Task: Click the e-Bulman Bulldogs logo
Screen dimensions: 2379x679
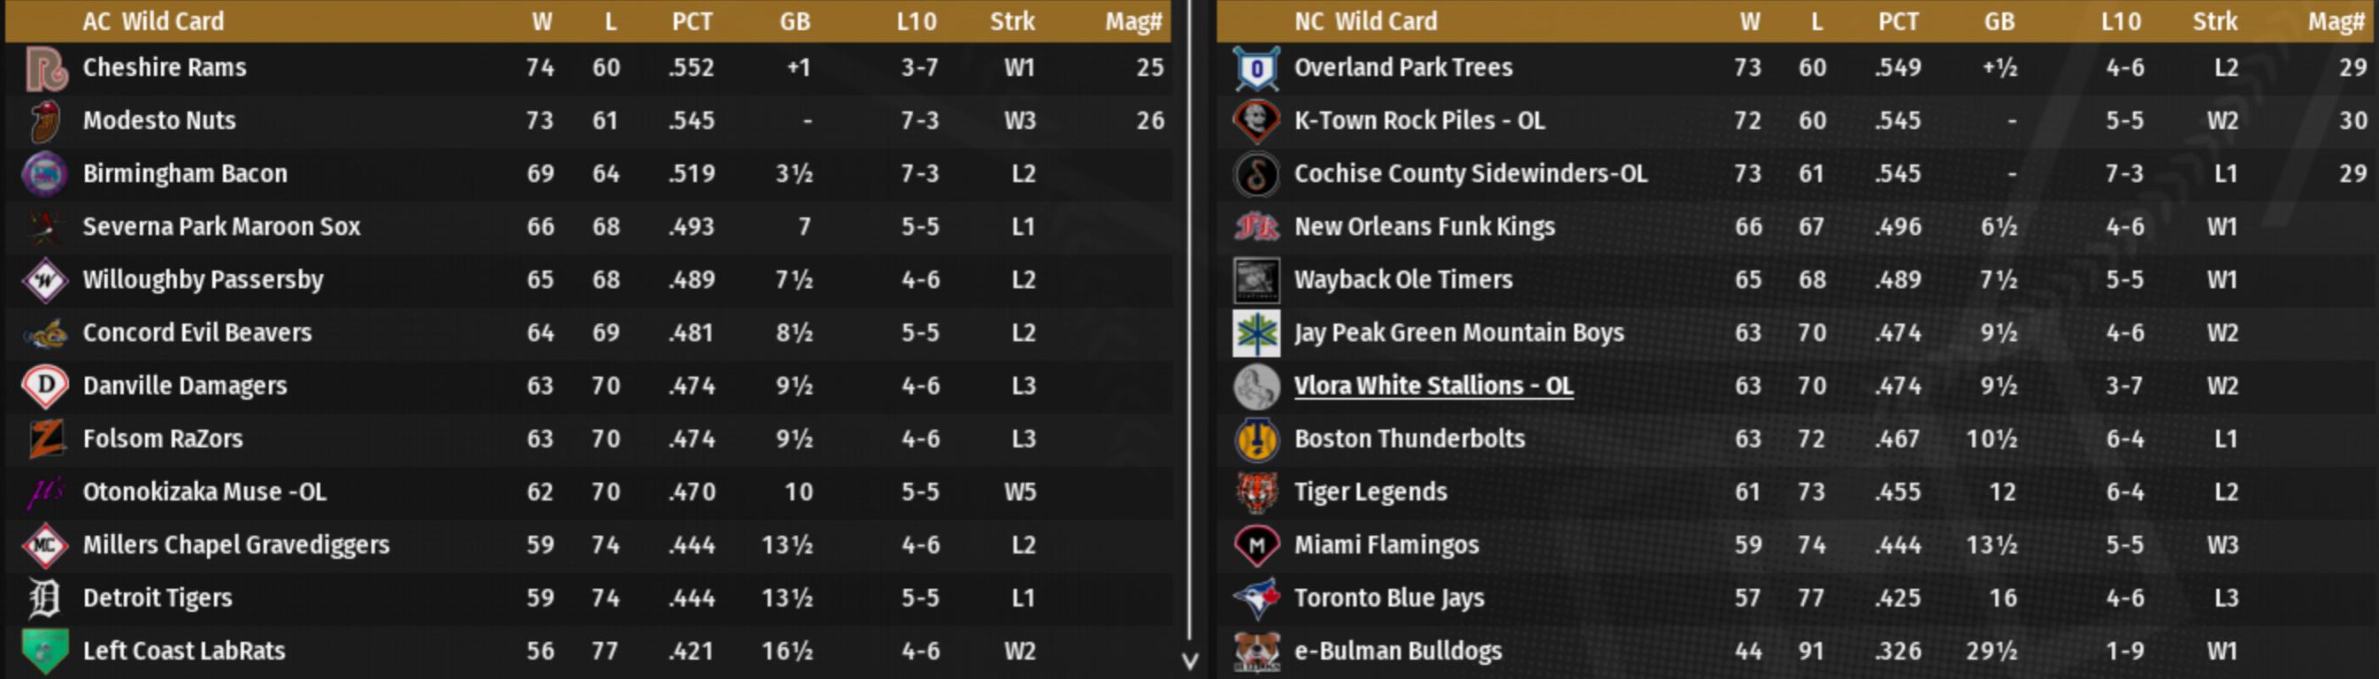Action: [1256, 652]
